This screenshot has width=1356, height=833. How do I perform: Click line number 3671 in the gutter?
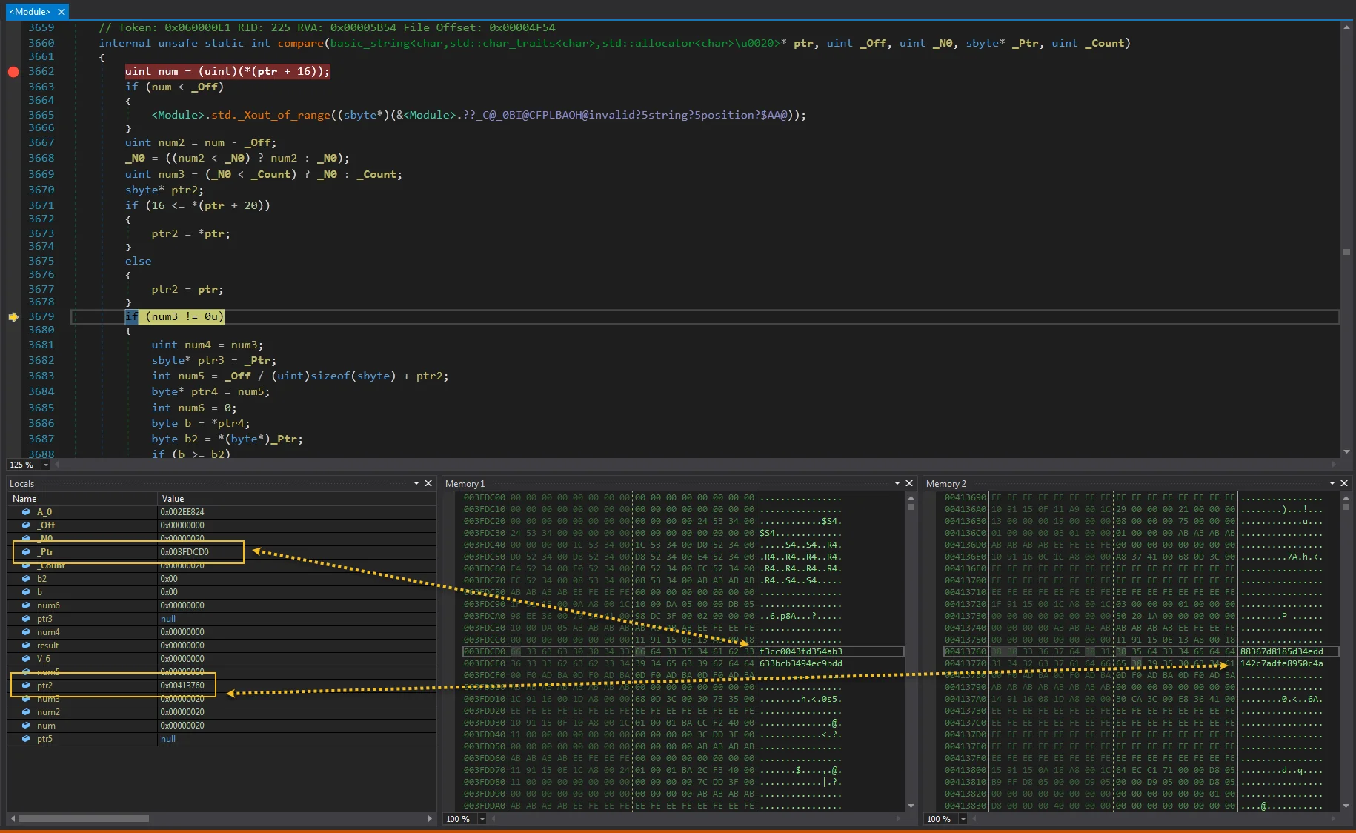(41, 205)
